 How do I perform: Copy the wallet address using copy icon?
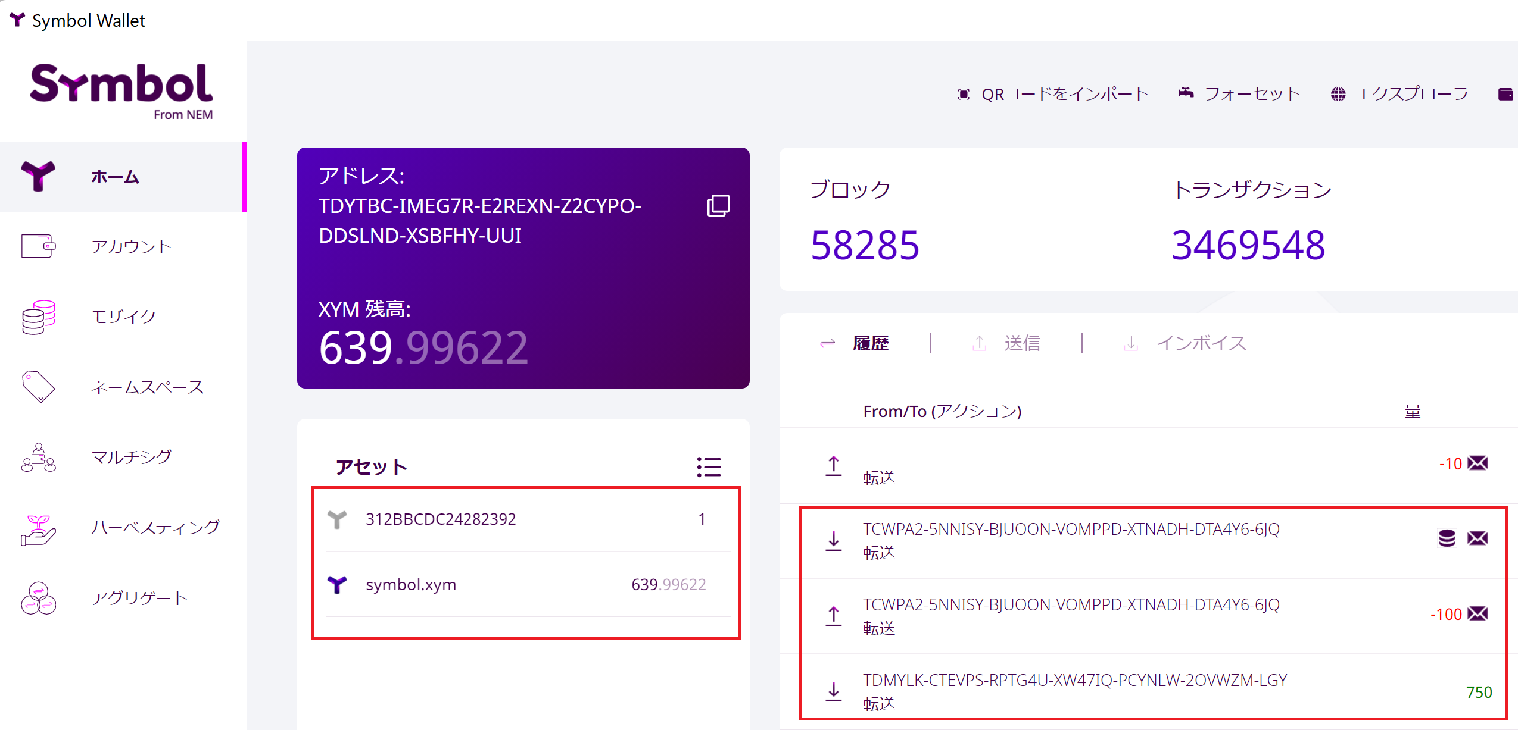click(x=718, y=206)
